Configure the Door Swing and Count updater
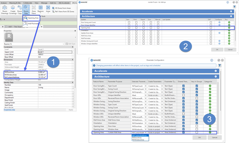 pos(219,22)
